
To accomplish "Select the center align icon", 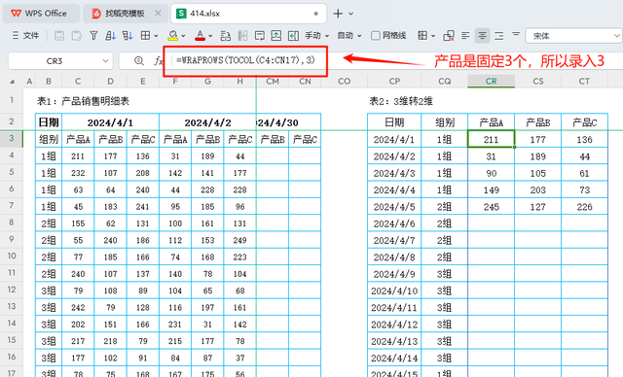I will (x=483, y=36).
